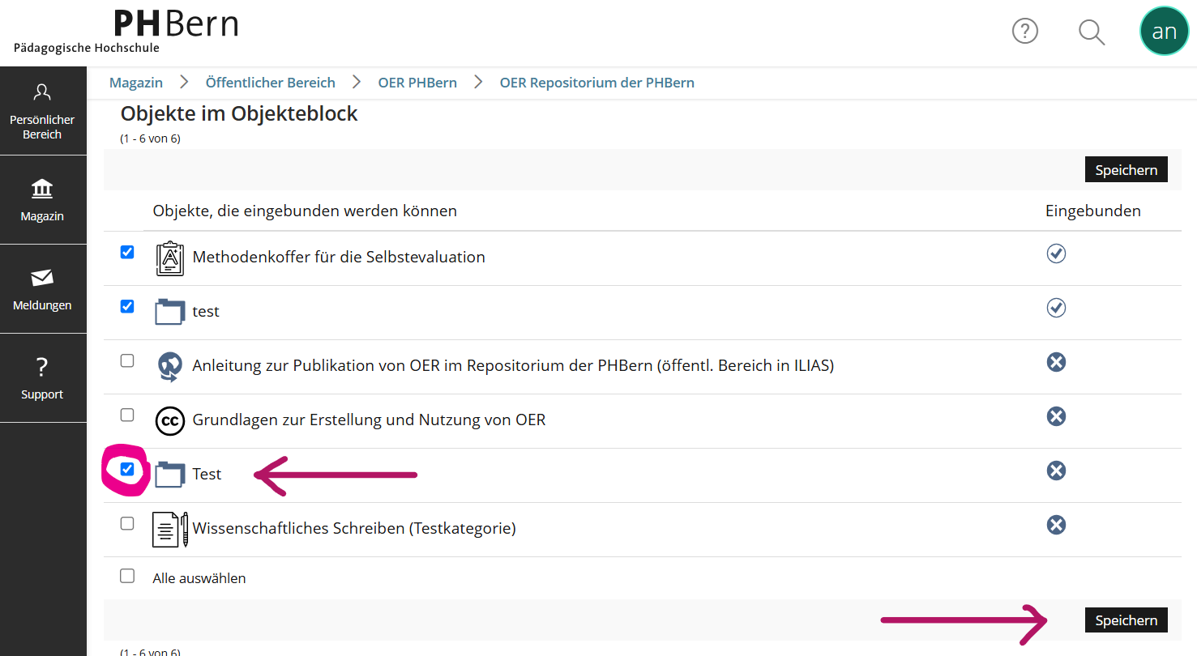The height and width of the screenshot is (656, 1197).
Task: Navigate to Öffentlicher Bereich breadcrumb
Action: 270,83
